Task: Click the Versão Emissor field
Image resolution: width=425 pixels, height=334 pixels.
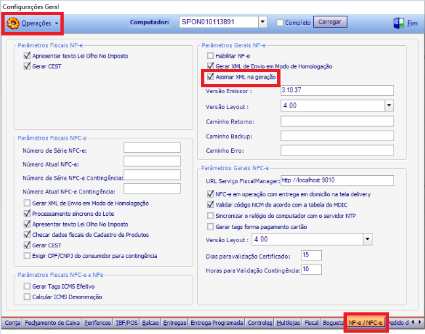Action: coord(337,91)
